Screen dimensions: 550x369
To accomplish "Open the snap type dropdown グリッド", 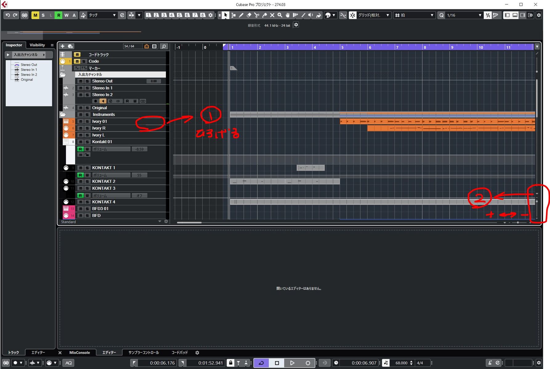I will click(374, 15).
